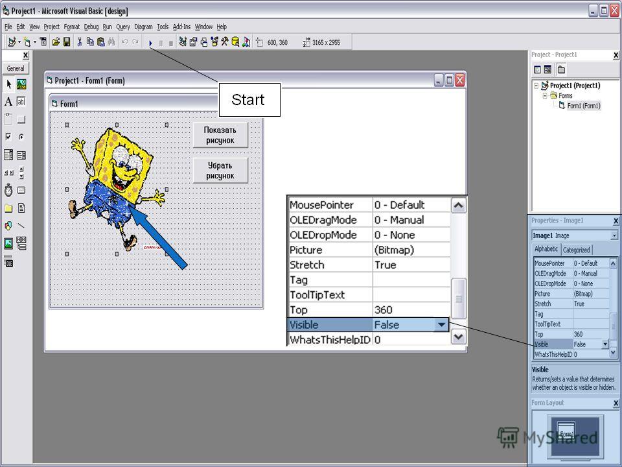Click the Toolbox hammer-and-wrench toolbar icon
This screenshot has width=622, height=467.
coord(225,42)
